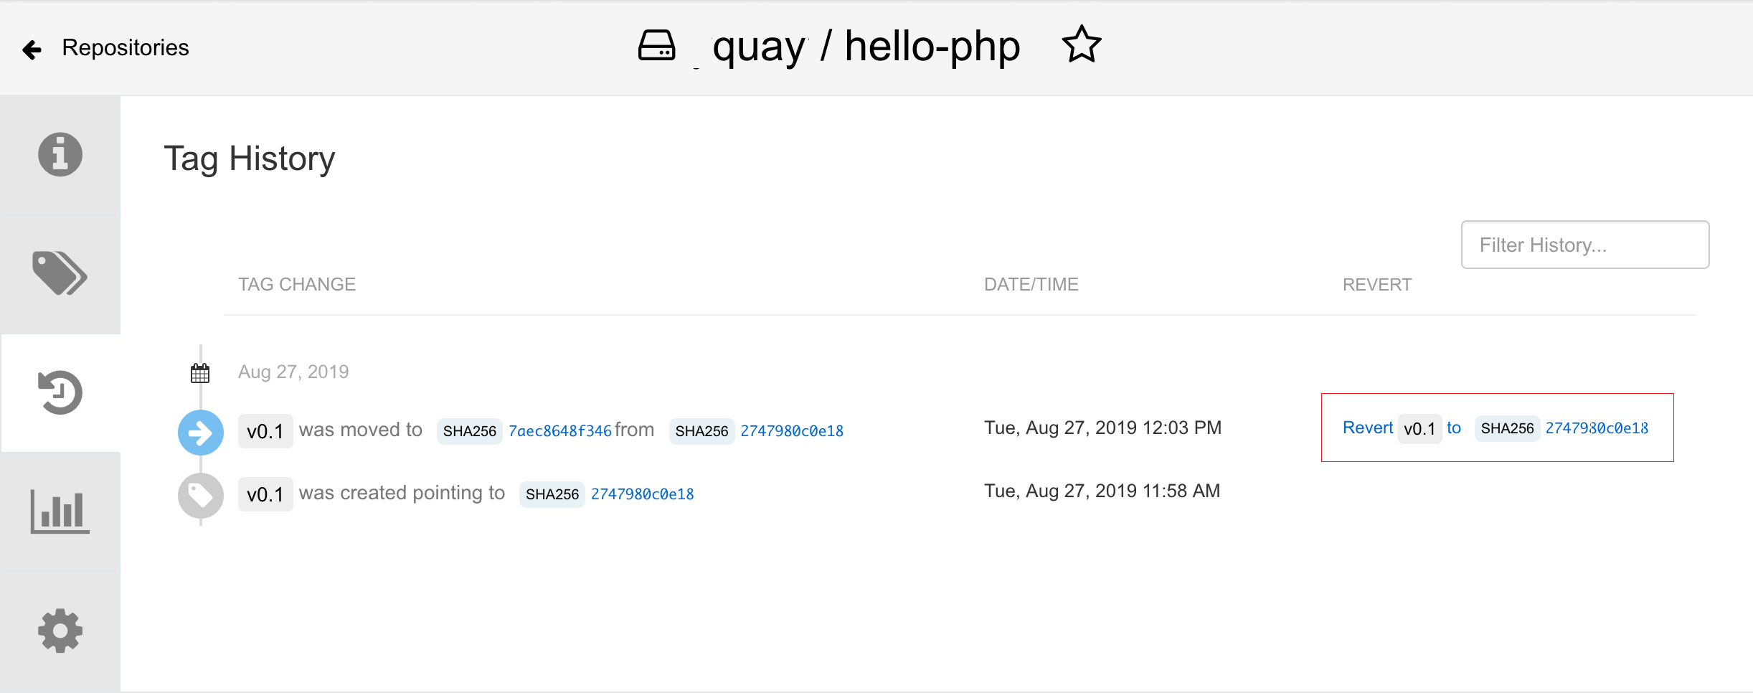
Task: Star the hello-php repository
Action: coord(1080,44)
